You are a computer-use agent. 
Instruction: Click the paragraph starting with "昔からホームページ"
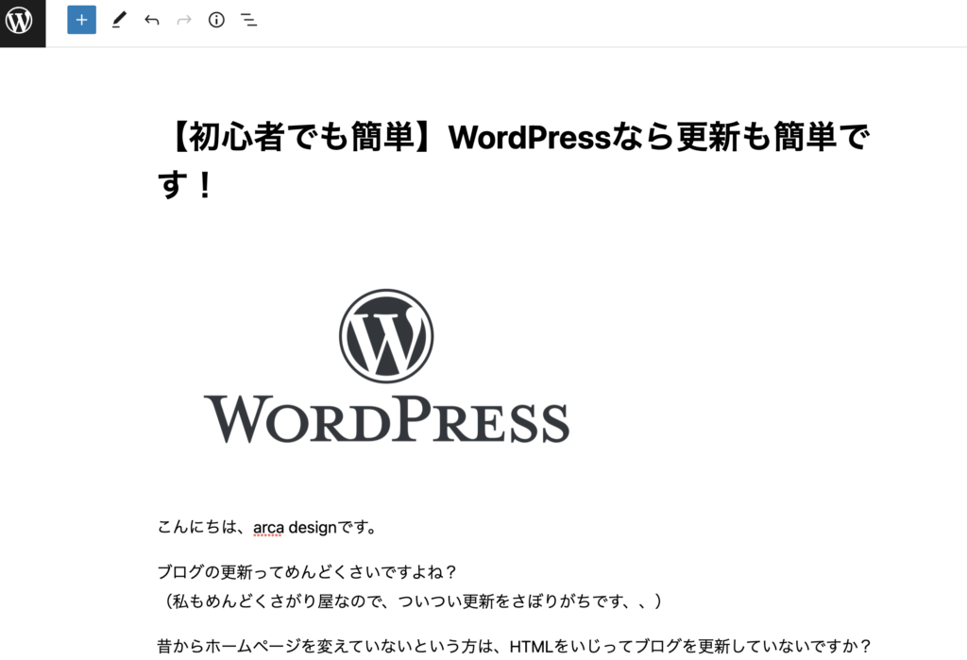[x=331, y=647]
